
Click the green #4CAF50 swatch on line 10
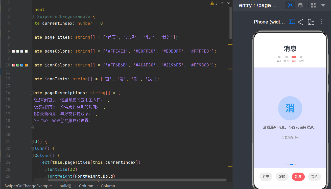tap(18, 65)
